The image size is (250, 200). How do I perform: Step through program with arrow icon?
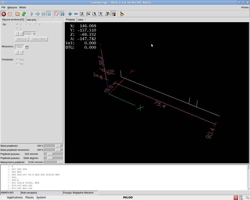(x=37, y=14)
